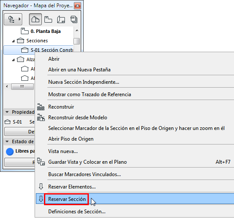Click the Alzados folder icon

coord(20,59)
